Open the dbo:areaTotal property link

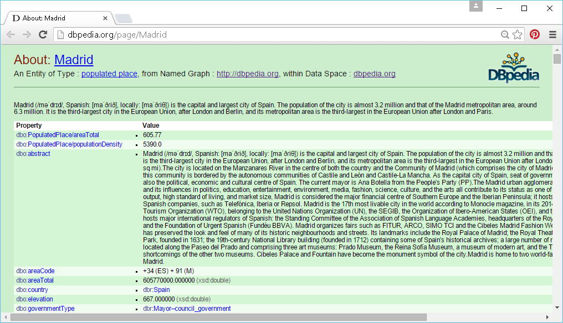tap(35, 280)
